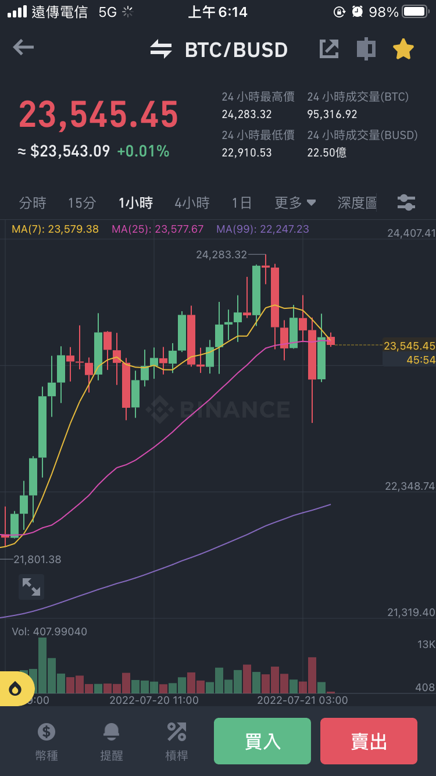
Task: Expand chart to fullscreen
Action: pyautogui.click(x=31, y=586)
